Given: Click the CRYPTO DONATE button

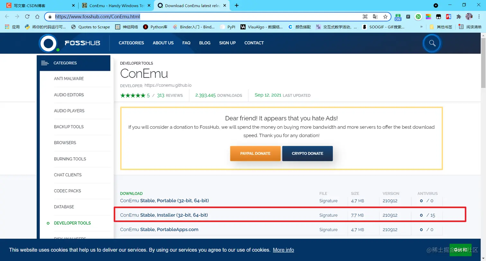Looking at the screenshot, I should pos(307,154).
